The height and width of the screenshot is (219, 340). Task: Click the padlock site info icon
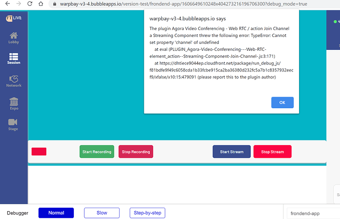click(x=55, y=4)
